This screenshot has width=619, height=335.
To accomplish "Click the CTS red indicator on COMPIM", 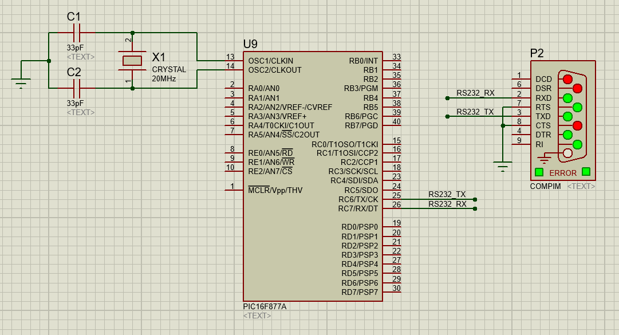I will (577, 125).
